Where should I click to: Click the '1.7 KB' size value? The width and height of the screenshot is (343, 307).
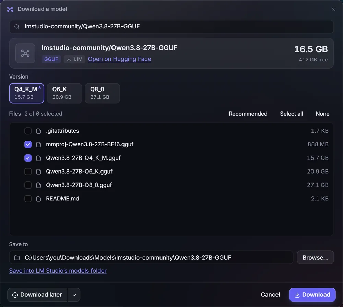[320, 131]
